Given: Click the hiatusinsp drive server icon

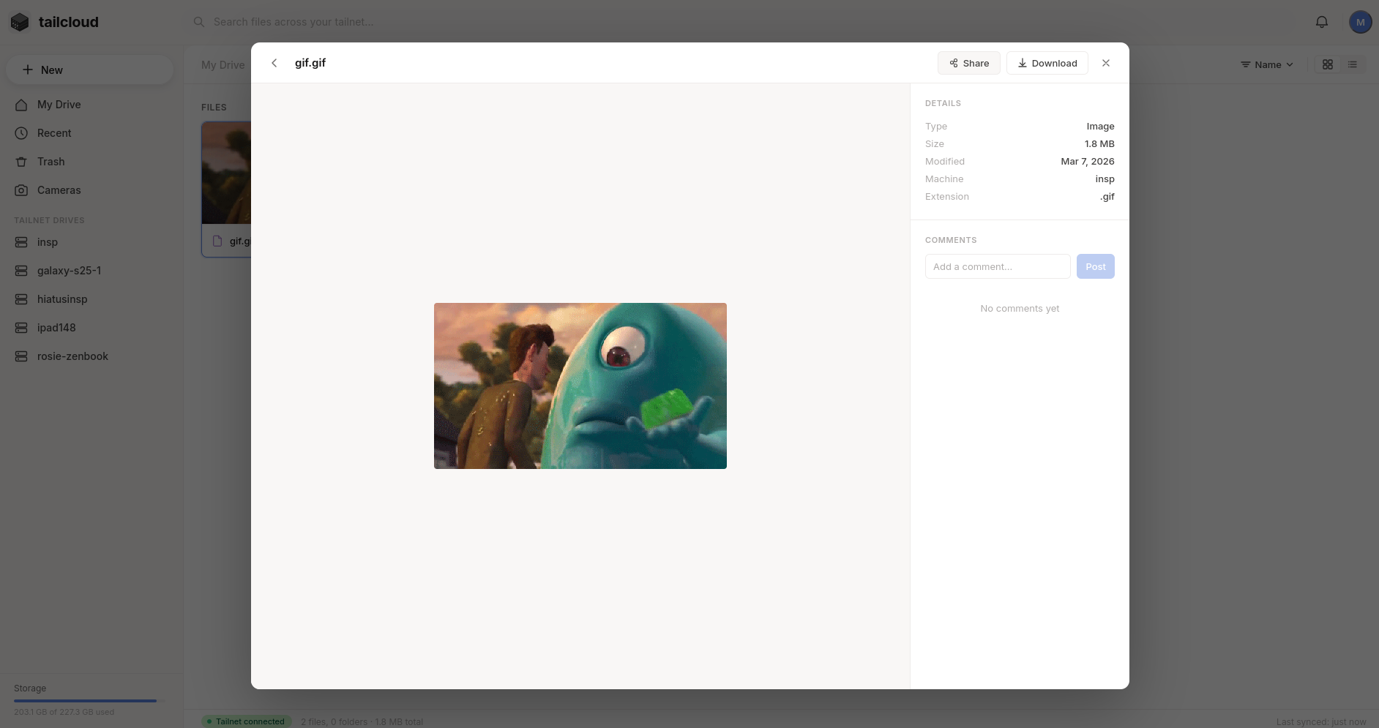Looking at the screenshot, I should click(x=22, y=299).
